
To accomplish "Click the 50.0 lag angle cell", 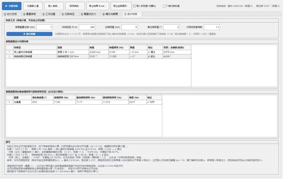I will pyautogui.click(x=43, y=102).
